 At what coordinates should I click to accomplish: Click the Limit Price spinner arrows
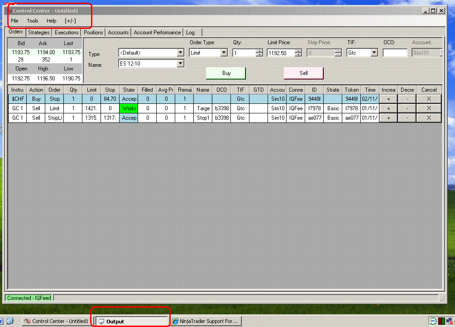[298, 53]
